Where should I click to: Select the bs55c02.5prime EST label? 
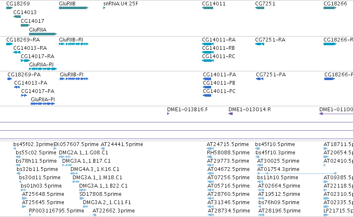36,153
